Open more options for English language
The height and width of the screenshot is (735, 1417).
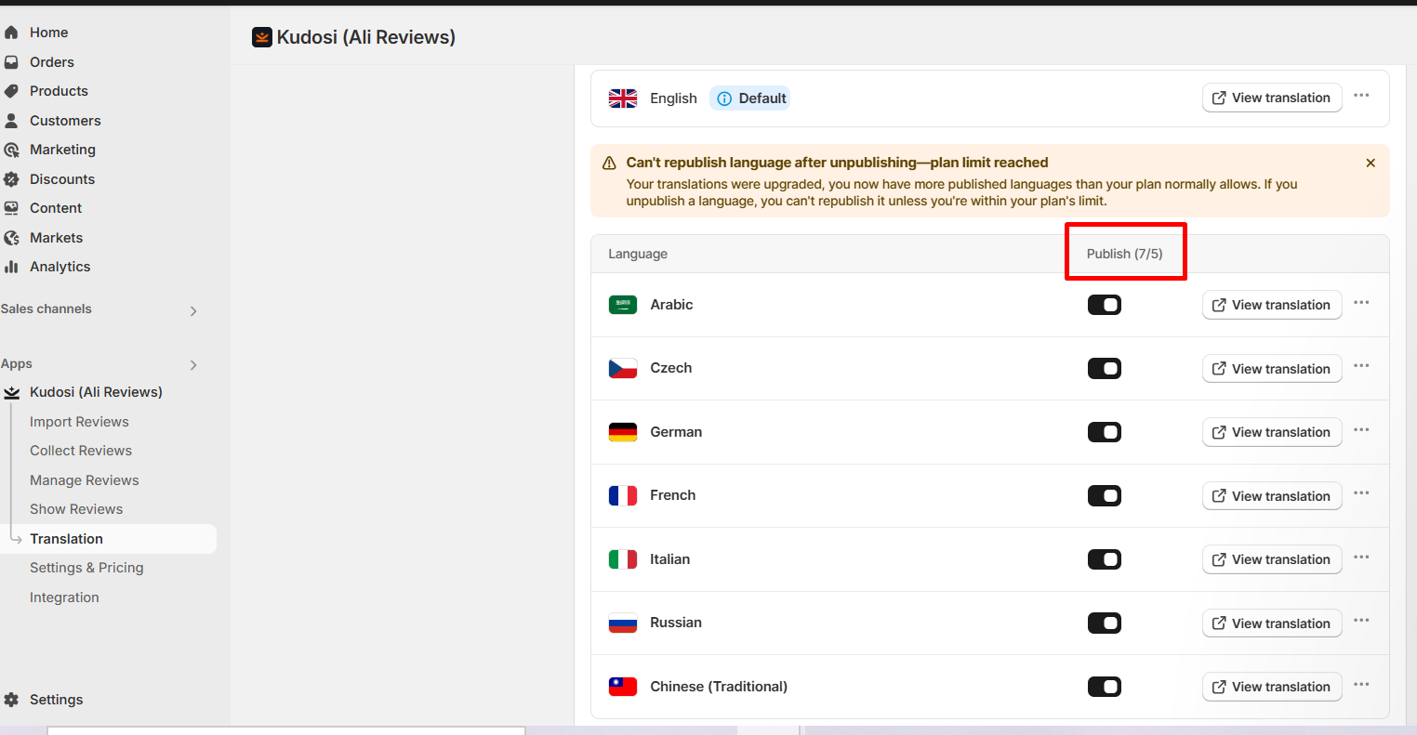1362,96
